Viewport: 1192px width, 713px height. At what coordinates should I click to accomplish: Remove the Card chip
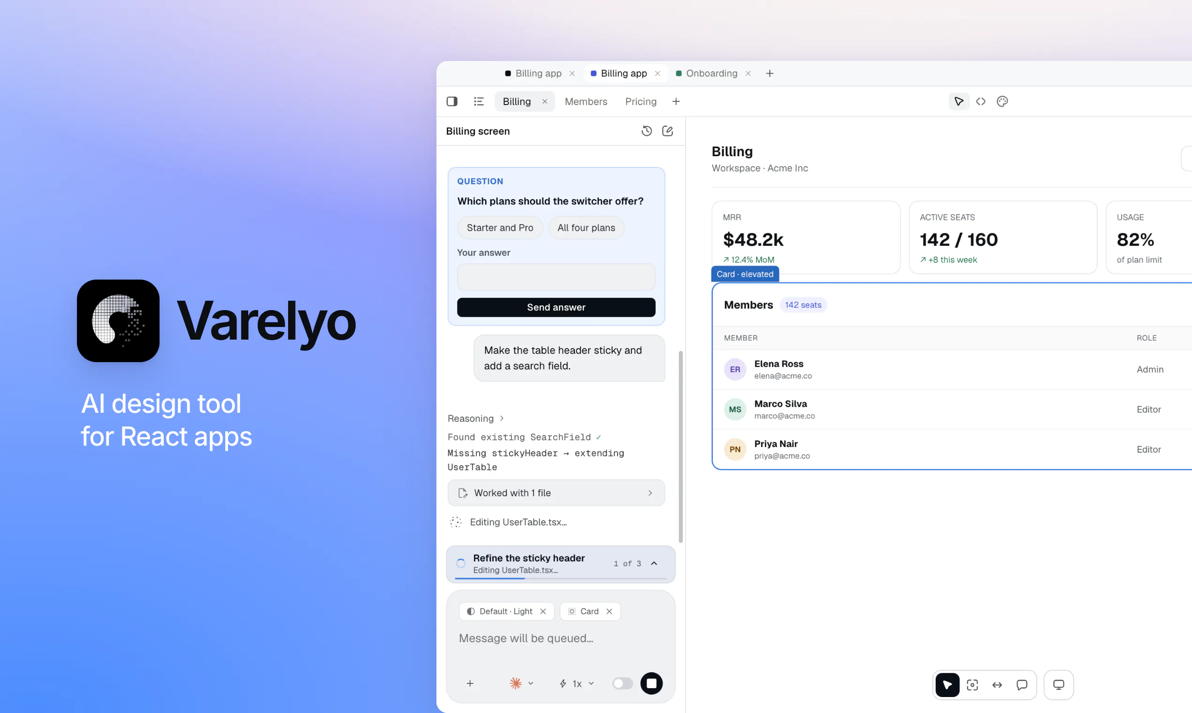click(x=609, y=611)
